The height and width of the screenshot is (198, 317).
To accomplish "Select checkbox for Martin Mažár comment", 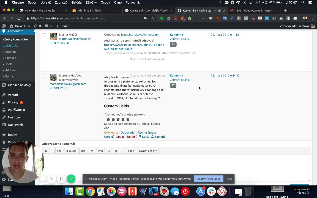I will click(45, 35).
